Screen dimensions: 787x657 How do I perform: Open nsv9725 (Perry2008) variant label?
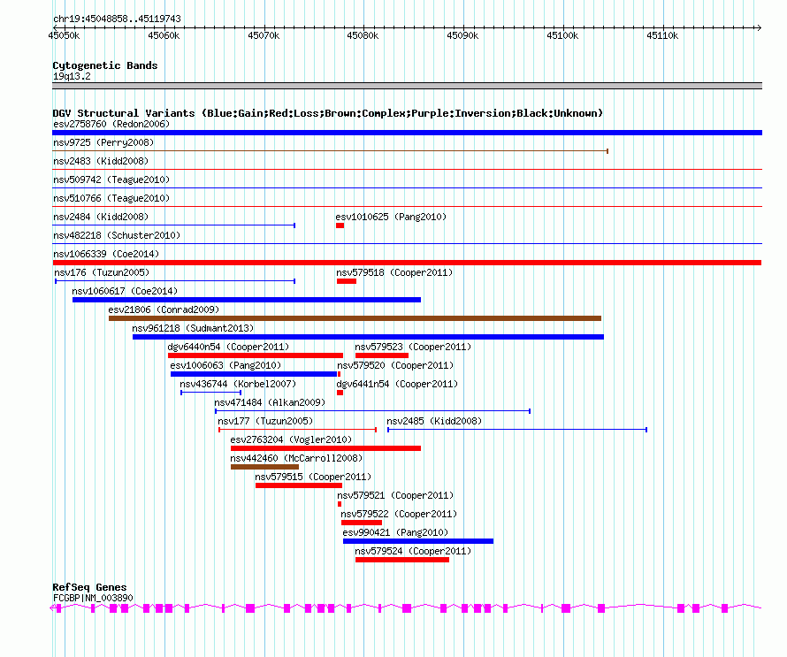tap(103, 142)
